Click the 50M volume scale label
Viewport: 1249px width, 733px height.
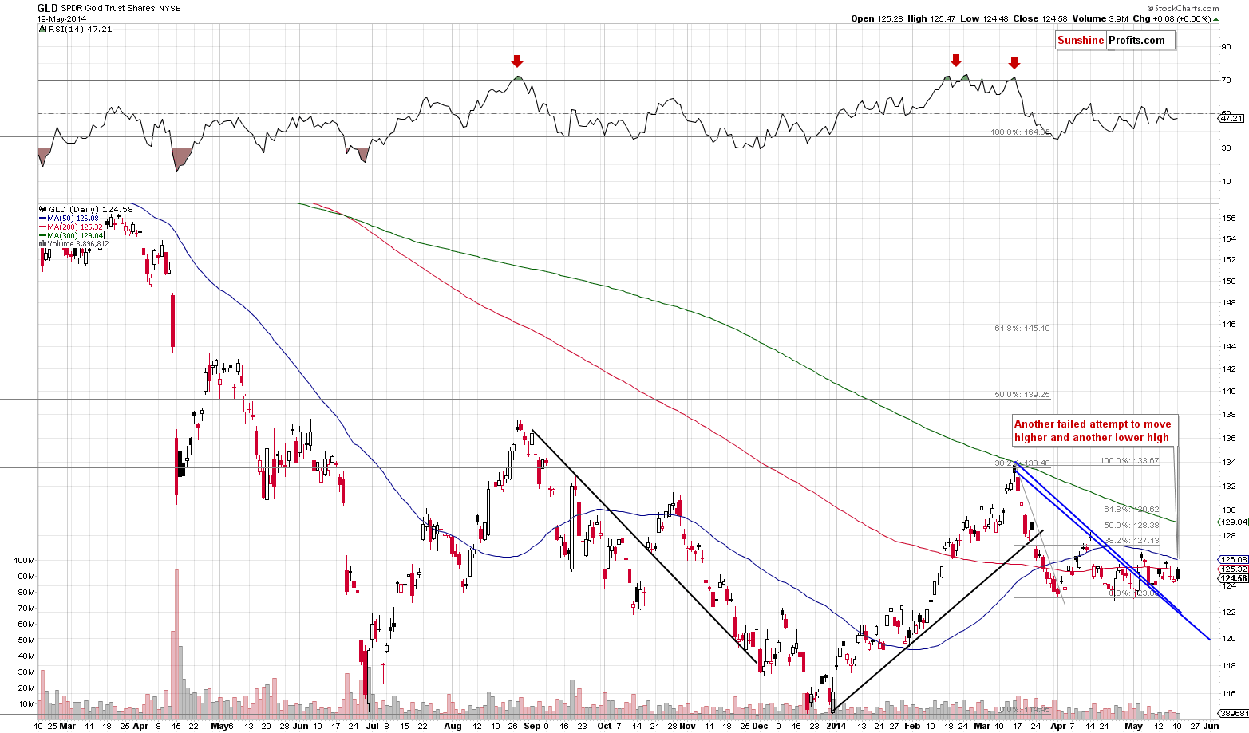26,640
